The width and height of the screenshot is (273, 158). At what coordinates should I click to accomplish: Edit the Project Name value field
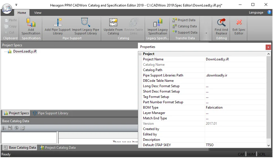(x=235, y=59)
